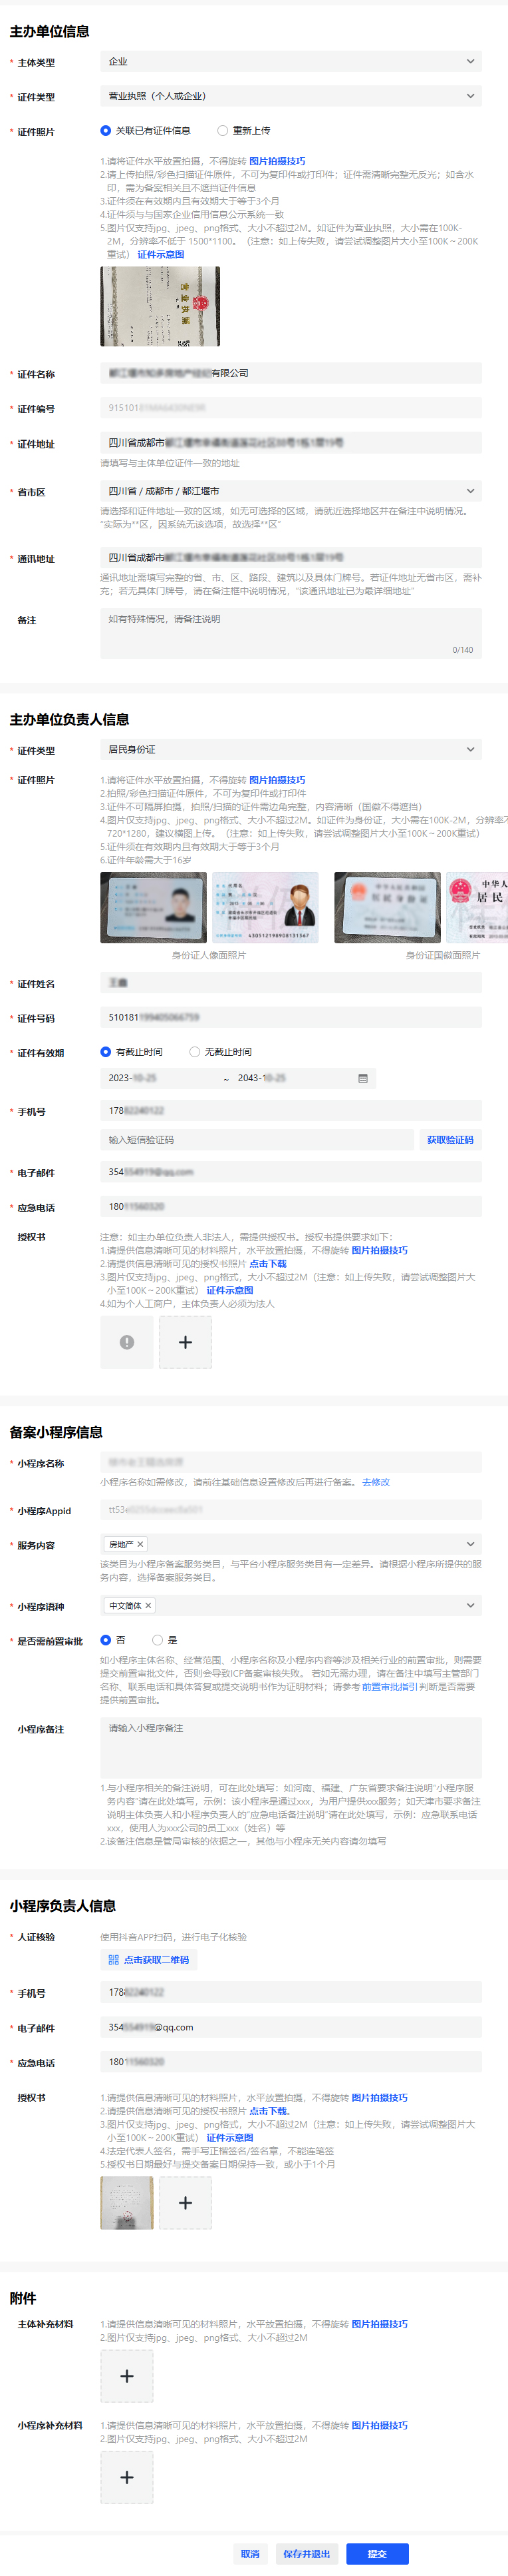
Task: Click the 证件名称 company name field
Action: click(291, 373)
